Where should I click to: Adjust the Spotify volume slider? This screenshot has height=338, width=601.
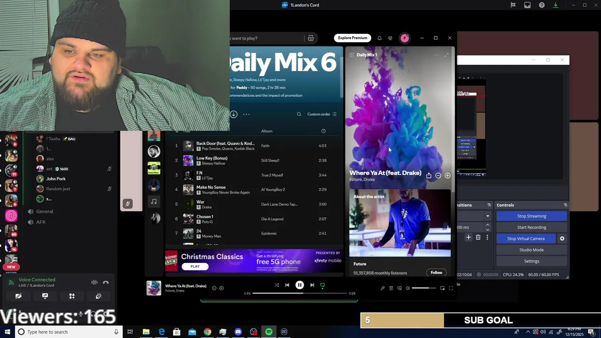pos(424,288)
